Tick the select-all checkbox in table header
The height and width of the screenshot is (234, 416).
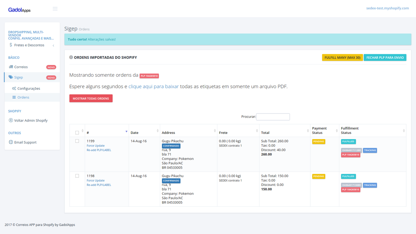[x=77, y=133]
